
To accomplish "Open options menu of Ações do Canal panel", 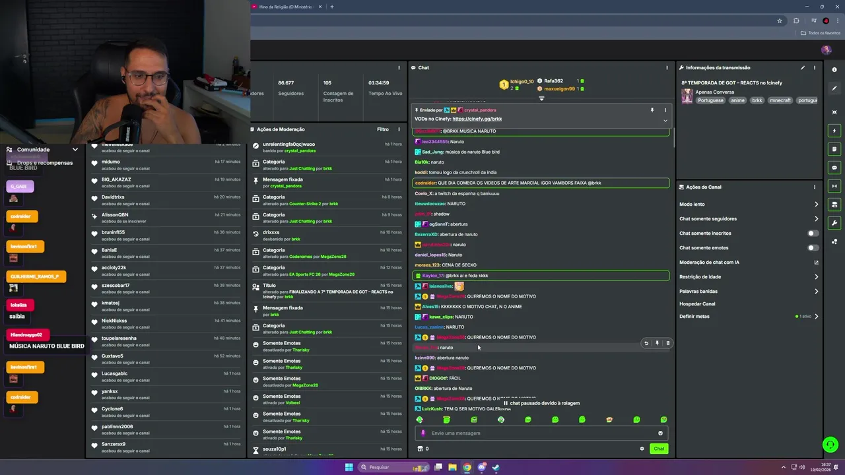I will [815, 187].
